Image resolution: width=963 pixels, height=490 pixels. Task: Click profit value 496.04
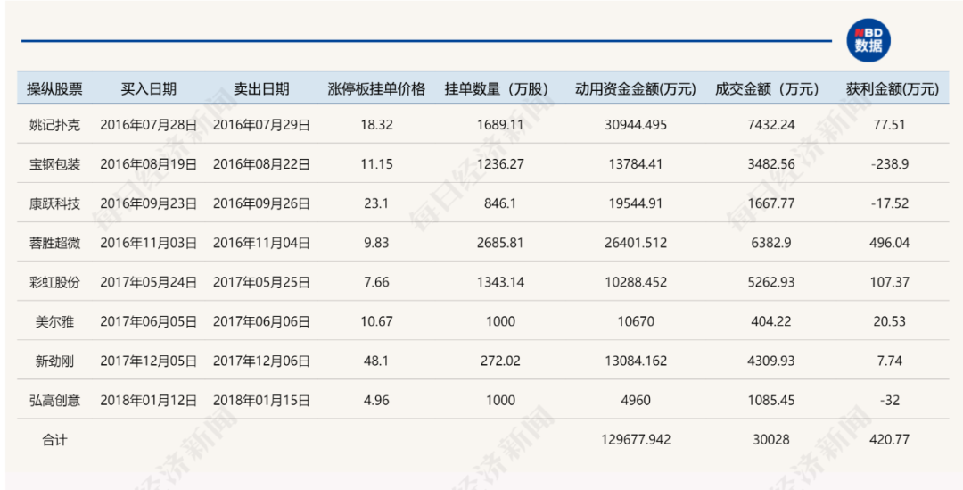coord(889,243)
